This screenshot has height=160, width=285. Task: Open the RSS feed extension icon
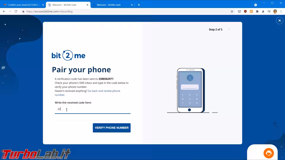(251, 12)
